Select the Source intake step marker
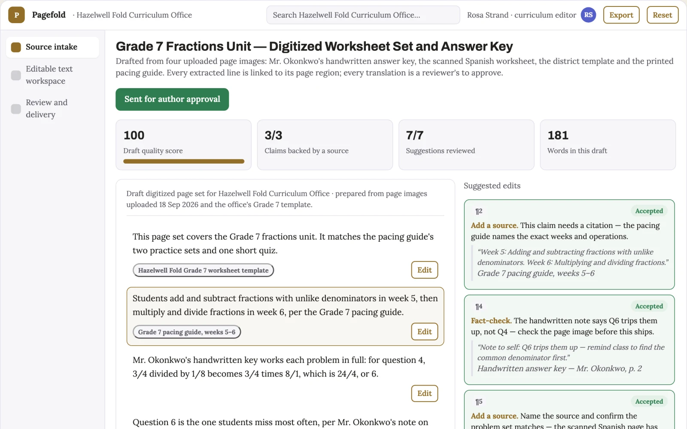Viewport: 687px width, 429px height. tap(16, 47)
